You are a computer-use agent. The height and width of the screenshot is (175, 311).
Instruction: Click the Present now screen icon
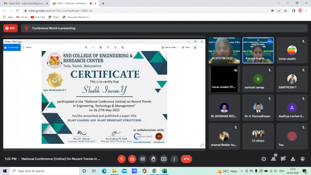[163, 159]
